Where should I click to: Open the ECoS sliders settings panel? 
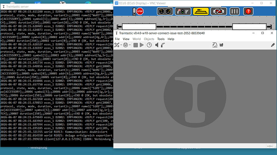(x=234, y=12)
